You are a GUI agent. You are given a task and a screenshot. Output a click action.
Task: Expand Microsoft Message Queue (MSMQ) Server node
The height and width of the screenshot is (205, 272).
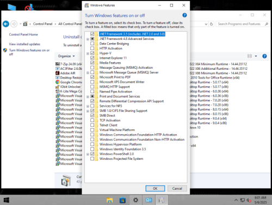[x=88, y=73]
